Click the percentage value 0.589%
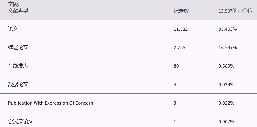 tap(226, 66)
